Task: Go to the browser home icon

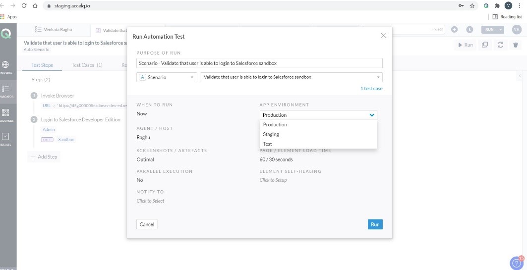Action: point(35,6)
